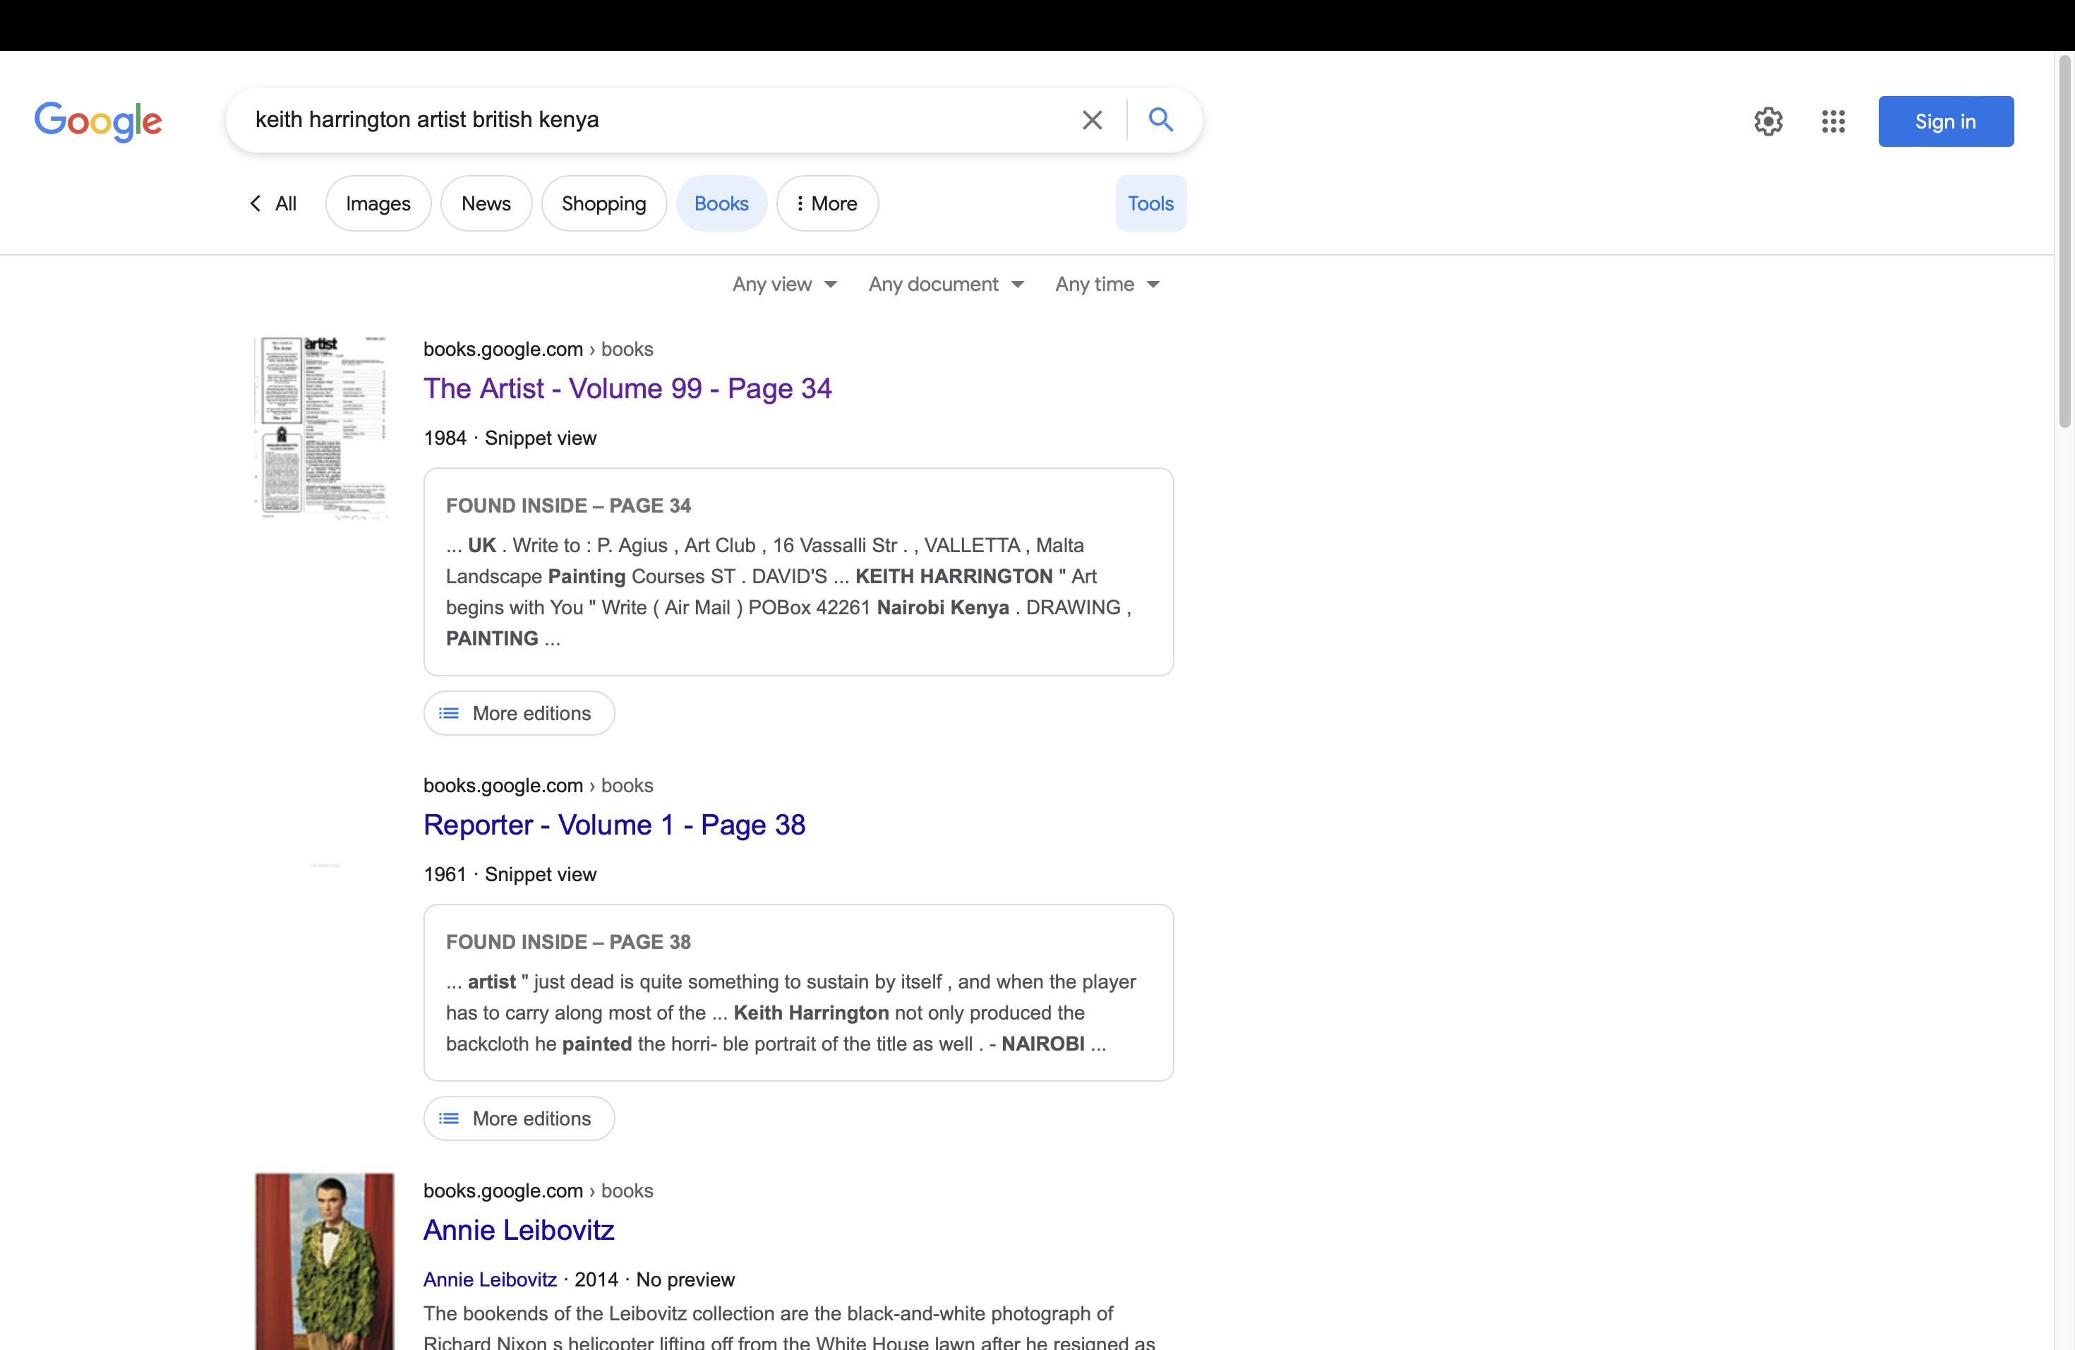Screen dimensions: 2075x1350
Task: Click the Google logo
Action: coord(97,120)
